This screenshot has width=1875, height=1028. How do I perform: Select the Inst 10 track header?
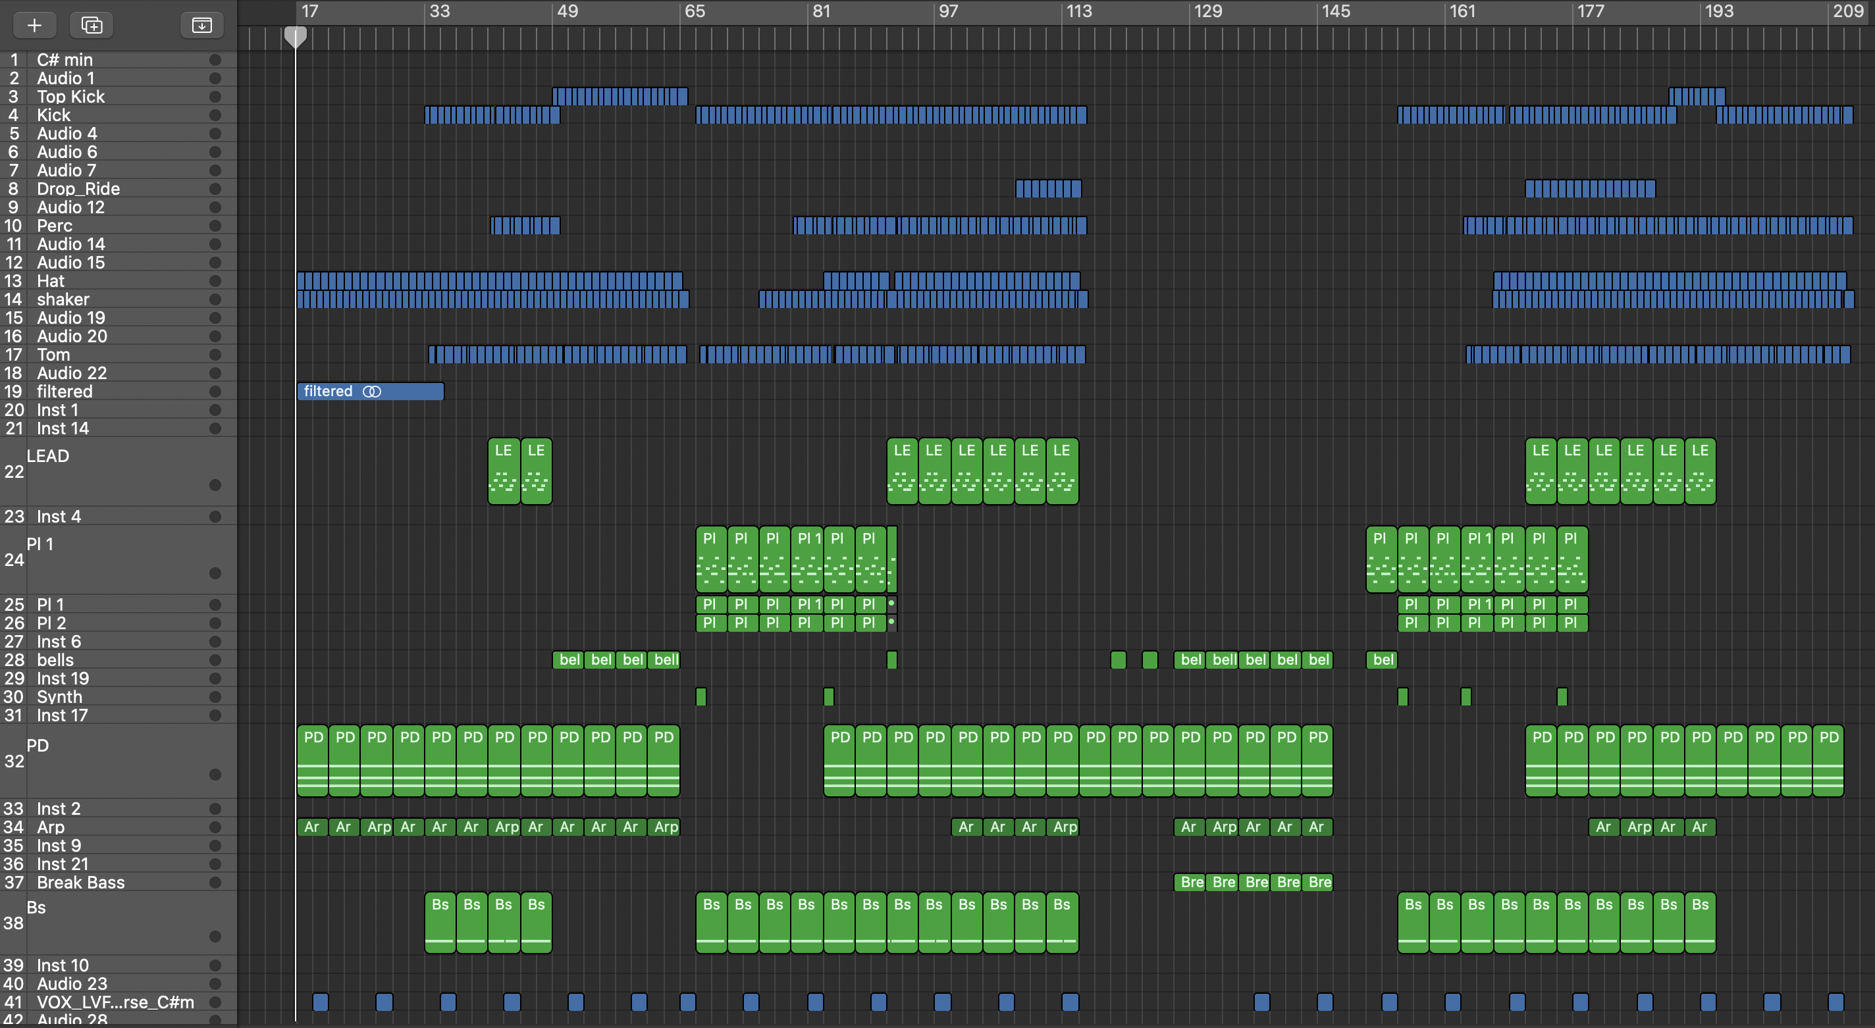click(118, 965)
